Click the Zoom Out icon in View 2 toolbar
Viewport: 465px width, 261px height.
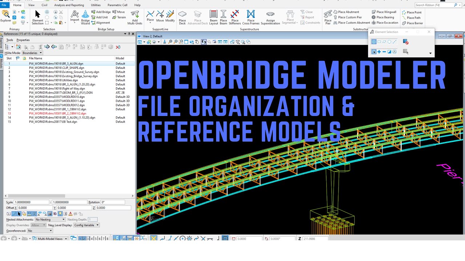[x=176, y=42]
